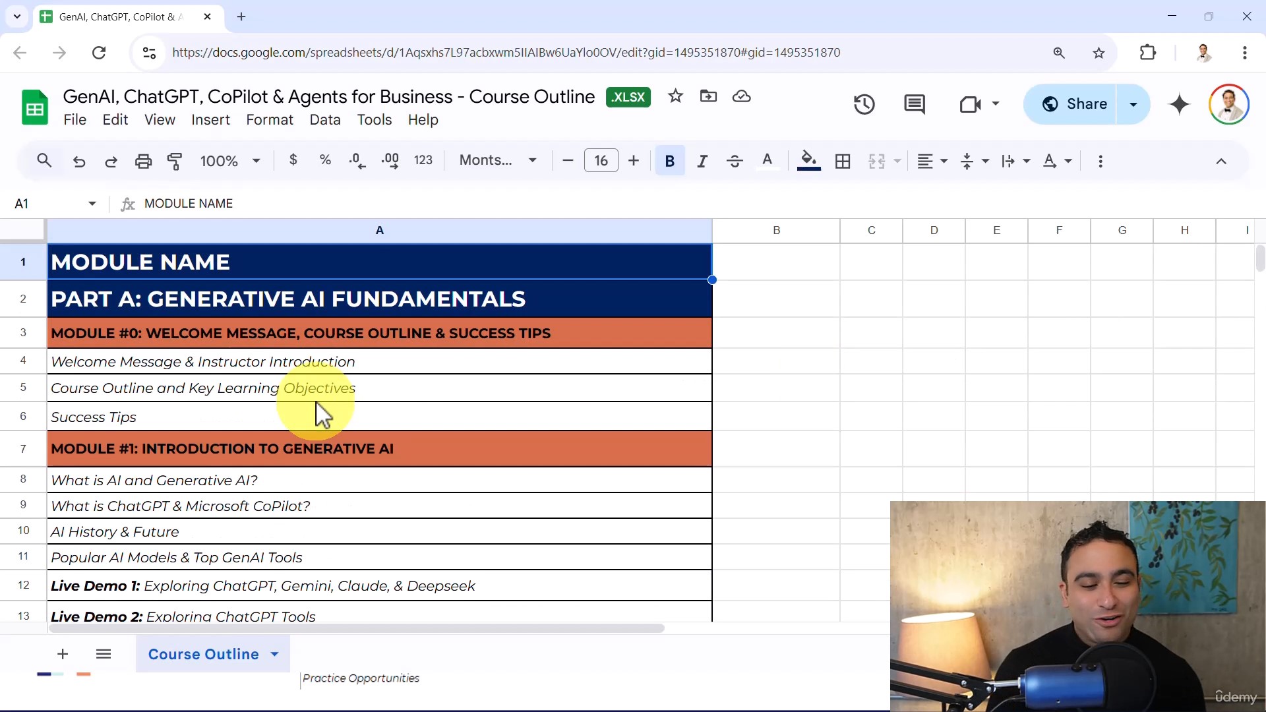Viewport: 1266px width, 712px height.
Task: Open the Format menu
Action: pyautogui.click(x=270, y=120)
